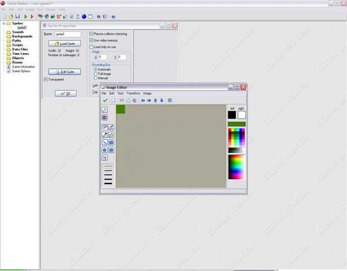Open the Rooms folder in resource tree
The image size is (347, 271).
tap(17, 63)
